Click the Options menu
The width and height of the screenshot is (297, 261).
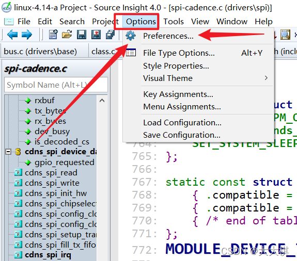[141, 22]
